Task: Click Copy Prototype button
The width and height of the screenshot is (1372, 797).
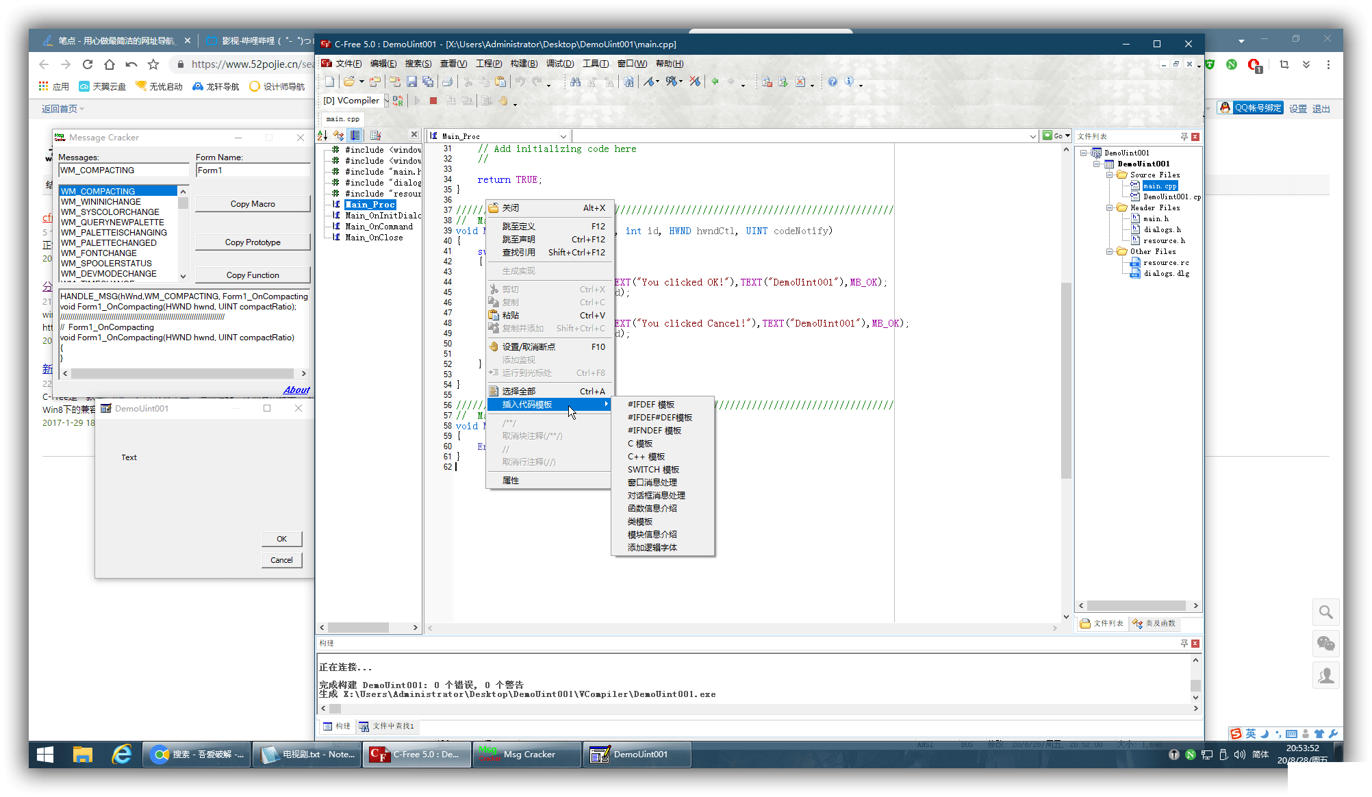Action: (x=253, y=242)
